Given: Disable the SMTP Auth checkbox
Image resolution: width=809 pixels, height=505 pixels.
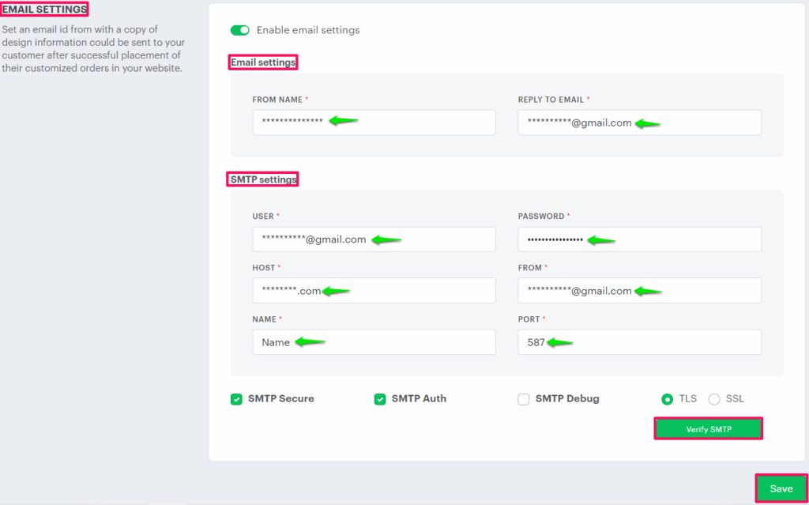Looking at the screenshot, I should pos(380,399).
